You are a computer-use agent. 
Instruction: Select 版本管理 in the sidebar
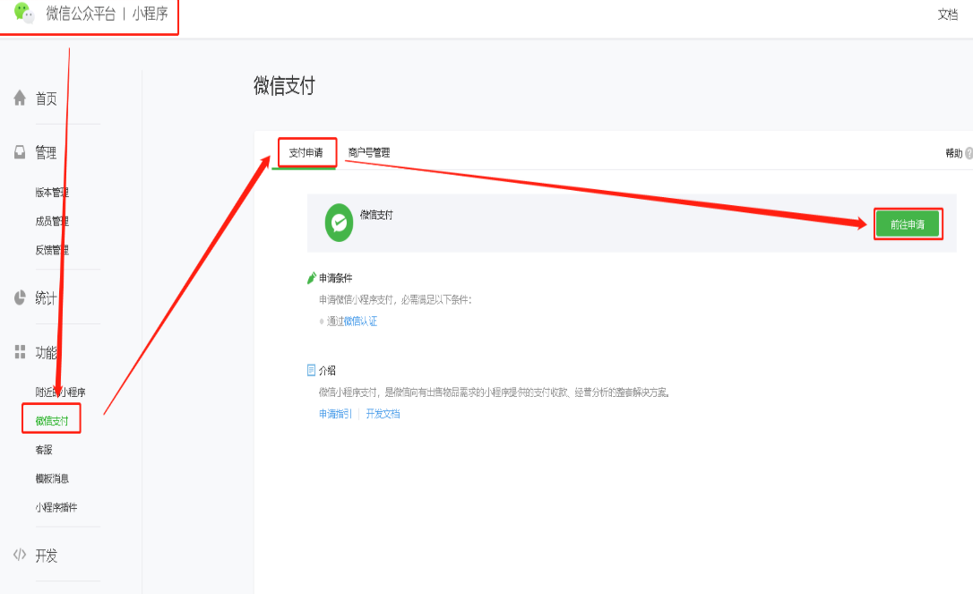click(52, 193)
